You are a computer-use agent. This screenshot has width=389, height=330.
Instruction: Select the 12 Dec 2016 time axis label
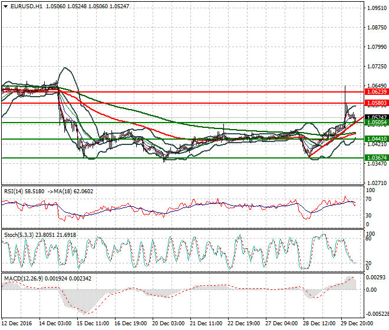[x=17, y=324]
